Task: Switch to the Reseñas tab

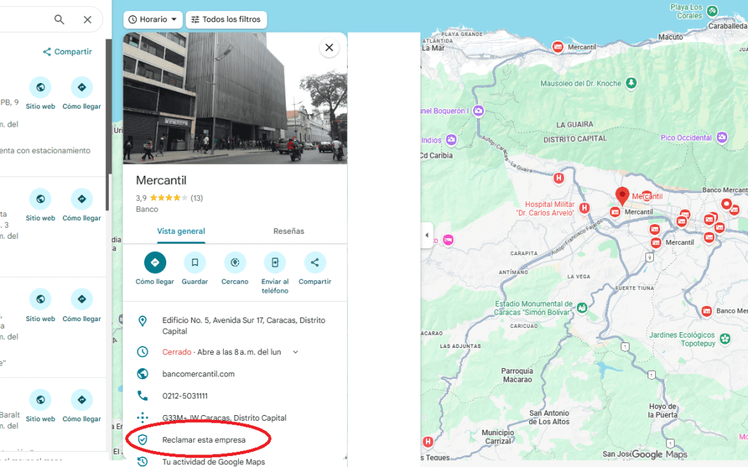Action: (289, 231)
